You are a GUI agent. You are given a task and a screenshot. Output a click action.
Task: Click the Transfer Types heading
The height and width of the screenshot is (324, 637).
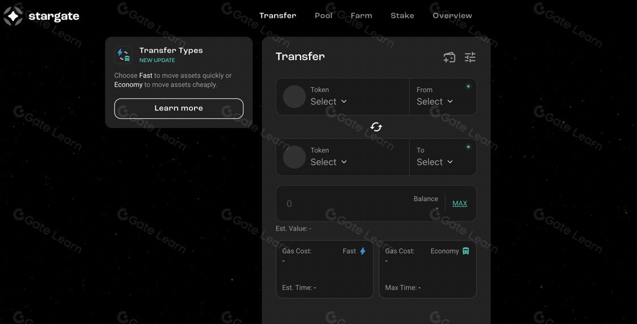tap(171, 50)
